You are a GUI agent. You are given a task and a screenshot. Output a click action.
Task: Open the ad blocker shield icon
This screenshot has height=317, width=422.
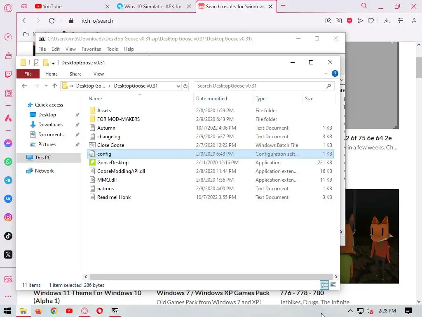(x=349, y=21)
